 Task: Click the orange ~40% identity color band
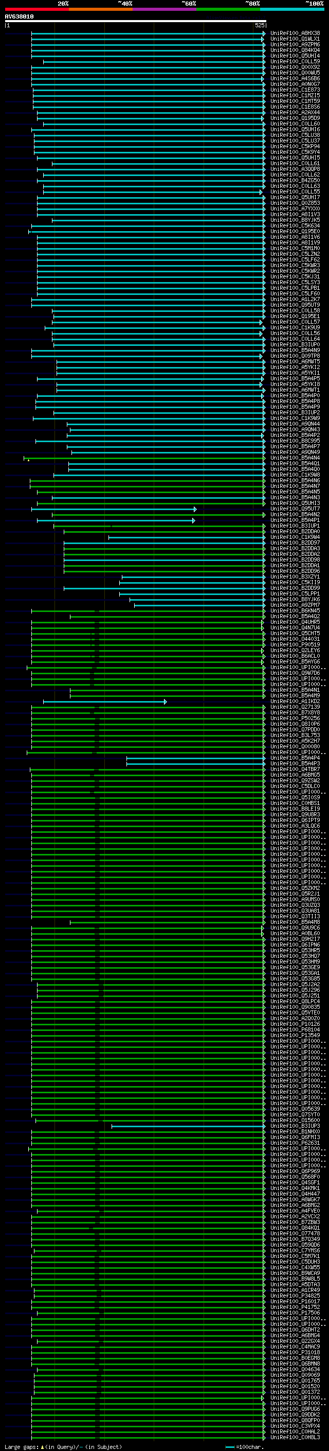(101, 9)
